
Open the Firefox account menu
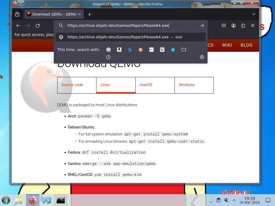tap(233, 25)
